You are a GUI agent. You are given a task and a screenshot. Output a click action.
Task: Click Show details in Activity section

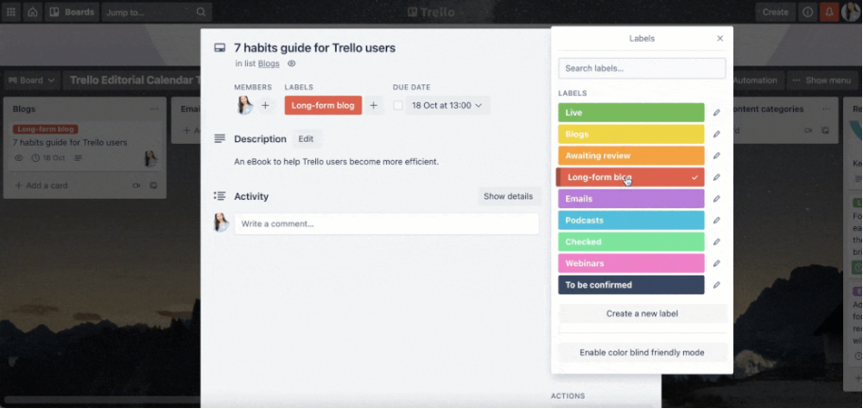point(508,196)
